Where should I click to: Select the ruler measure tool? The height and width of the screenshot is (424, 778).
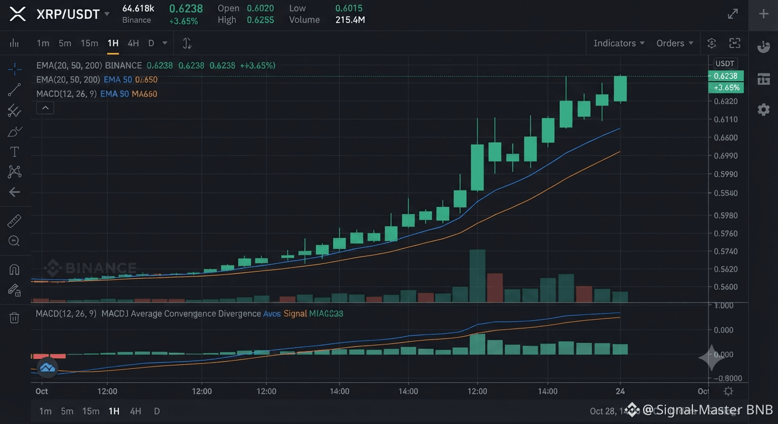tap(14, 221)
